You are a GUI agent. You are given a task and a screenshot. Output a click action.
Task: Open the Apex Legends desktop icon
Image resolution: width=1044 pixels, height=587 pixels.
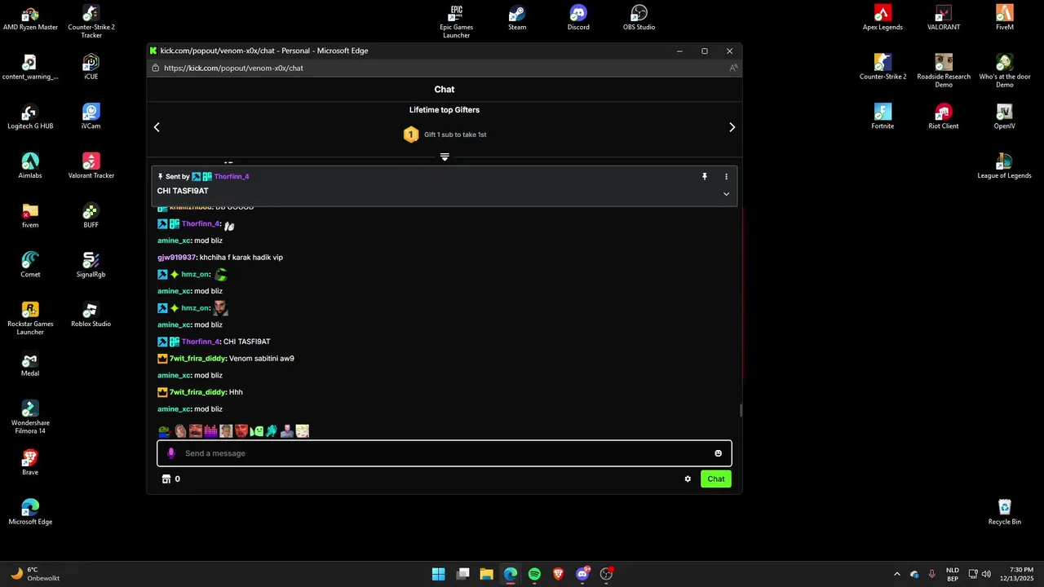[883, 18]
